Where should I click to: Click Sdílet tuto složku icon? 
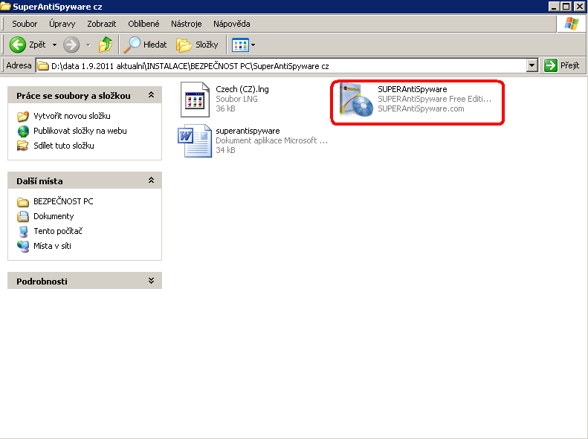tap(23, 146)
